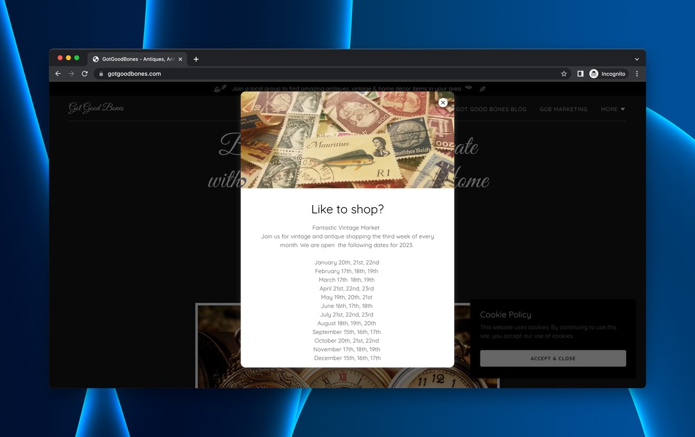Screen dimensions: 695x437
Task: Select June 16th, 17th, 18th dates
Action: tap(346, 306)
